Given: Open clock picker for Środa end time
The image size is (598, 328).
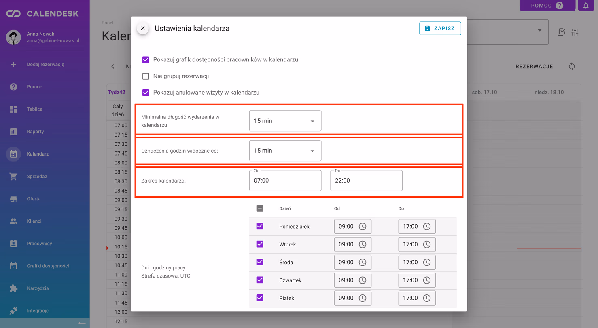Looking at the screenshot, I should point(427,262).
